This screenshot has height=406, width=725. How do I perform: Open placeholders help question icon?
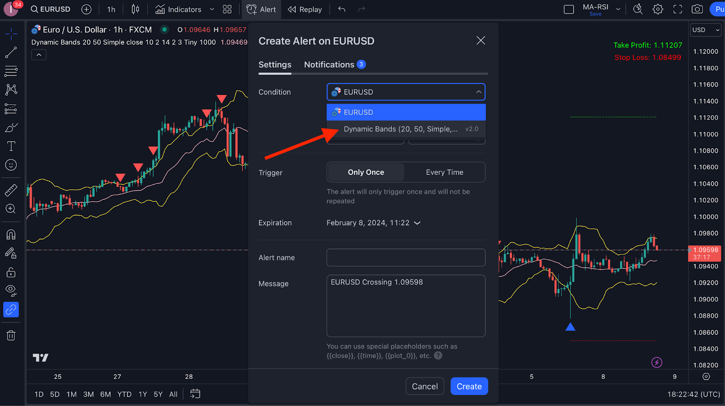tap(438, 356)
